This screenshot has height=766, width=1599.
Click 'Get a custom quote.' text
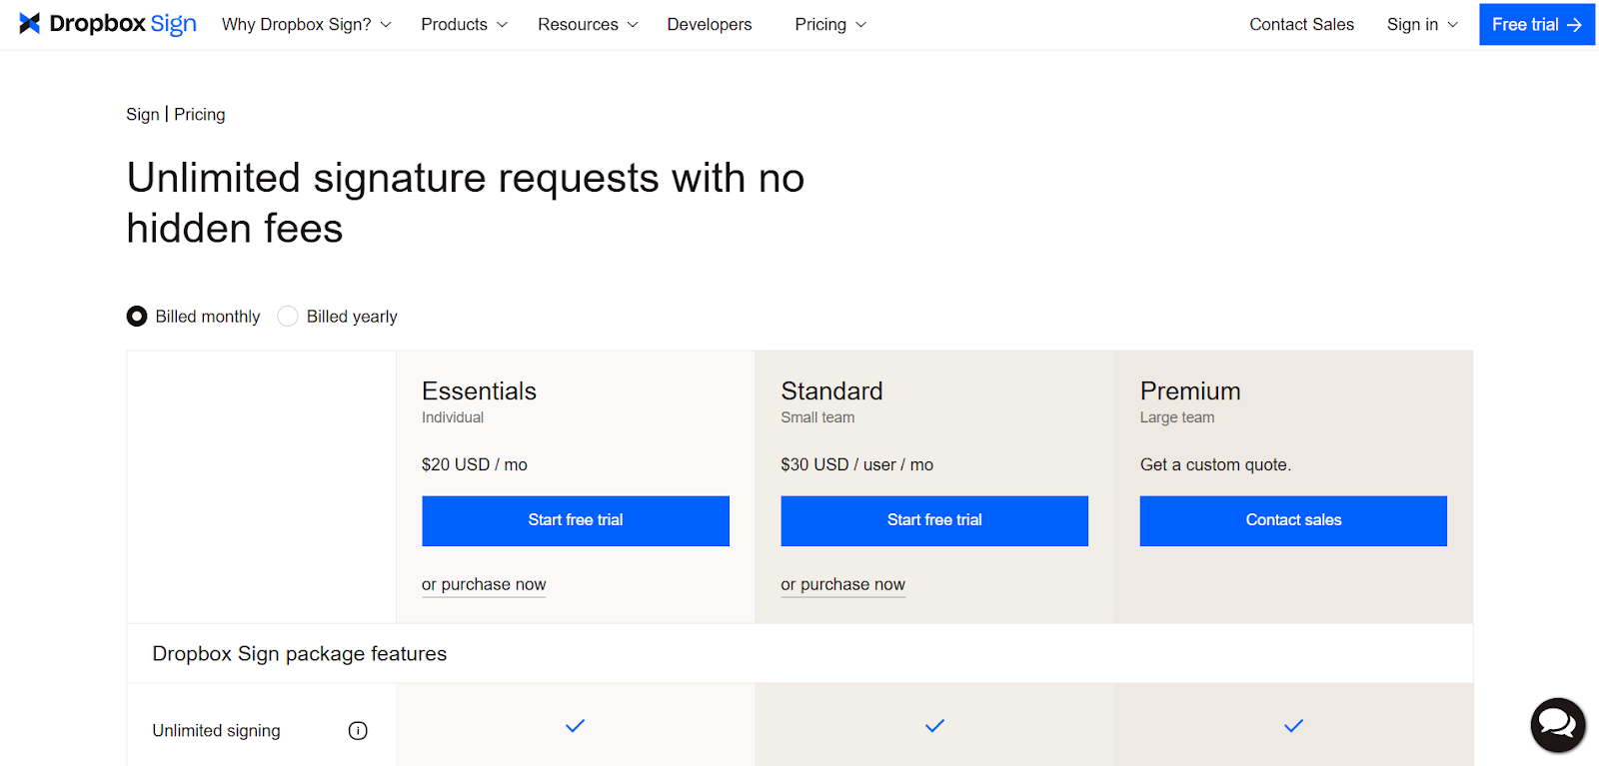point(1215,465)
